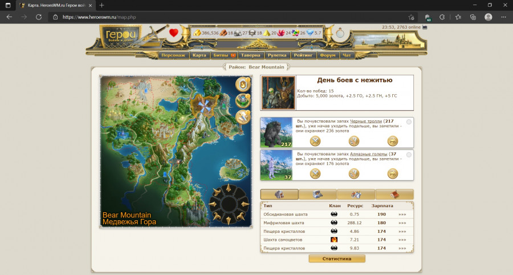Switch to the mines tab
This screenshot has height=275, width=513.
[279, 195]
